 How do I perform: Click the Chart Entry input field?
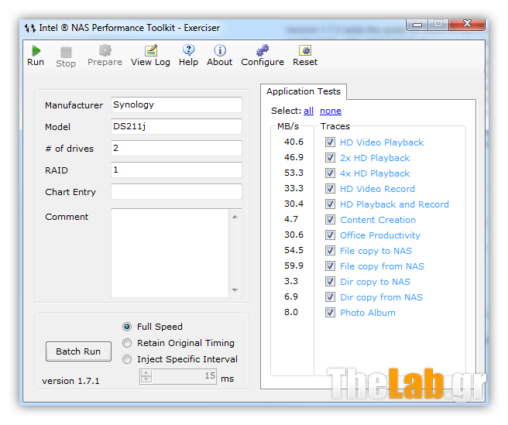pos(176,192)
